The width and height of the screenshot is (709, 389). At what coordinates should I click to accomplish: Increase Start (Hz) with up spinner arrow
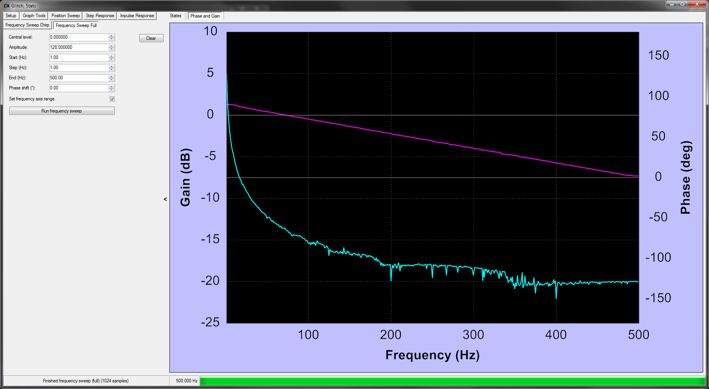tap(112, 56)
